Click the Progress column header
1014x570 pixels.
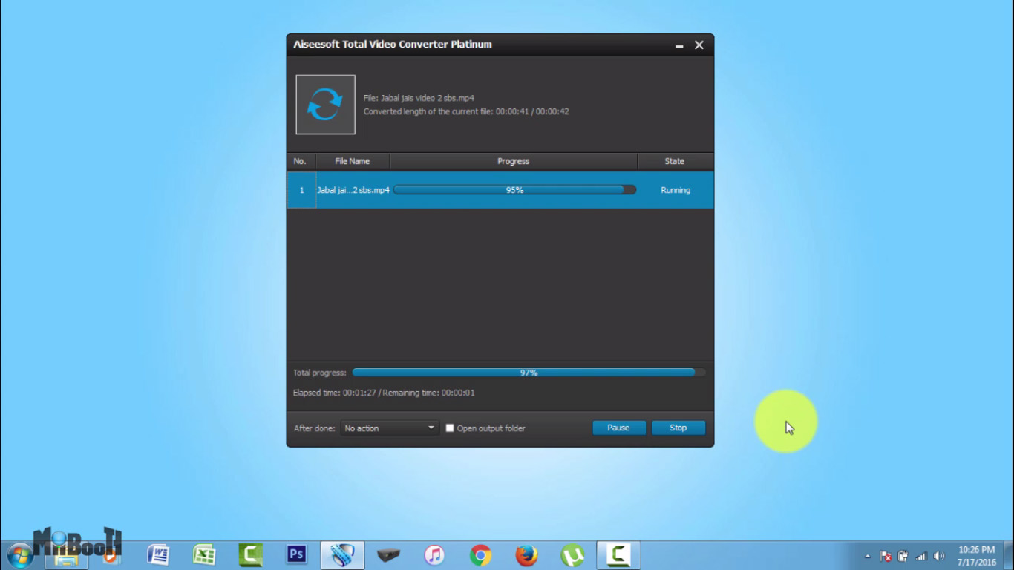(x=514, y=161)
